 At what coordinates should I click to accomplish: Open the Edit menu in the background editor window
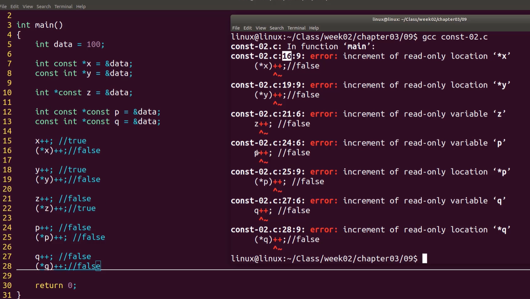pos(15,7)
